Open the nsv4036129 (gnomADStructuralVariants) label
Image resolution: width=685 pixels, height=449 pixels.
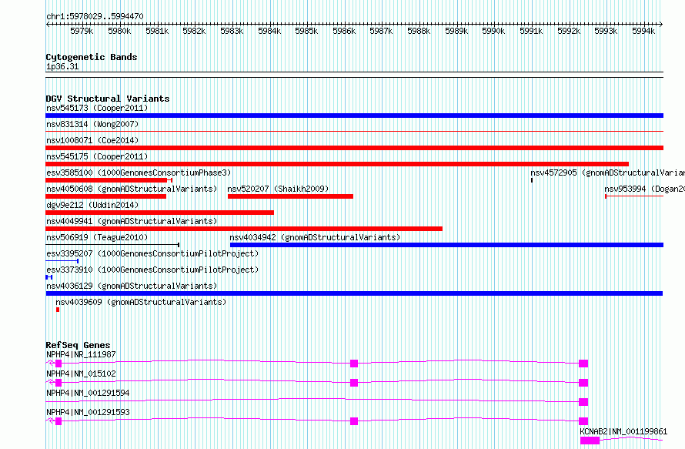[x=132, y=286]
